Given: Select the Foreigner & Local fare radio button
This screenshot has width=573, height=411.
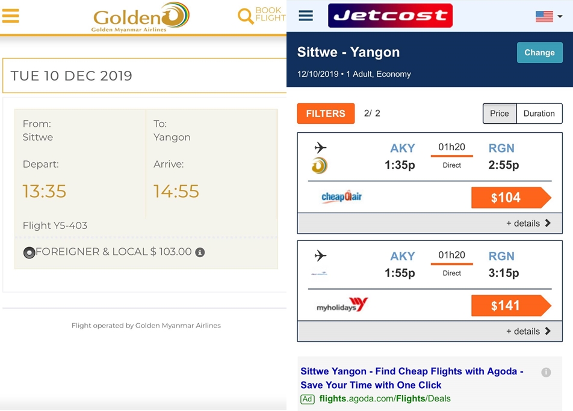Looking at the screenshot, I should click(x=29, y=252).
